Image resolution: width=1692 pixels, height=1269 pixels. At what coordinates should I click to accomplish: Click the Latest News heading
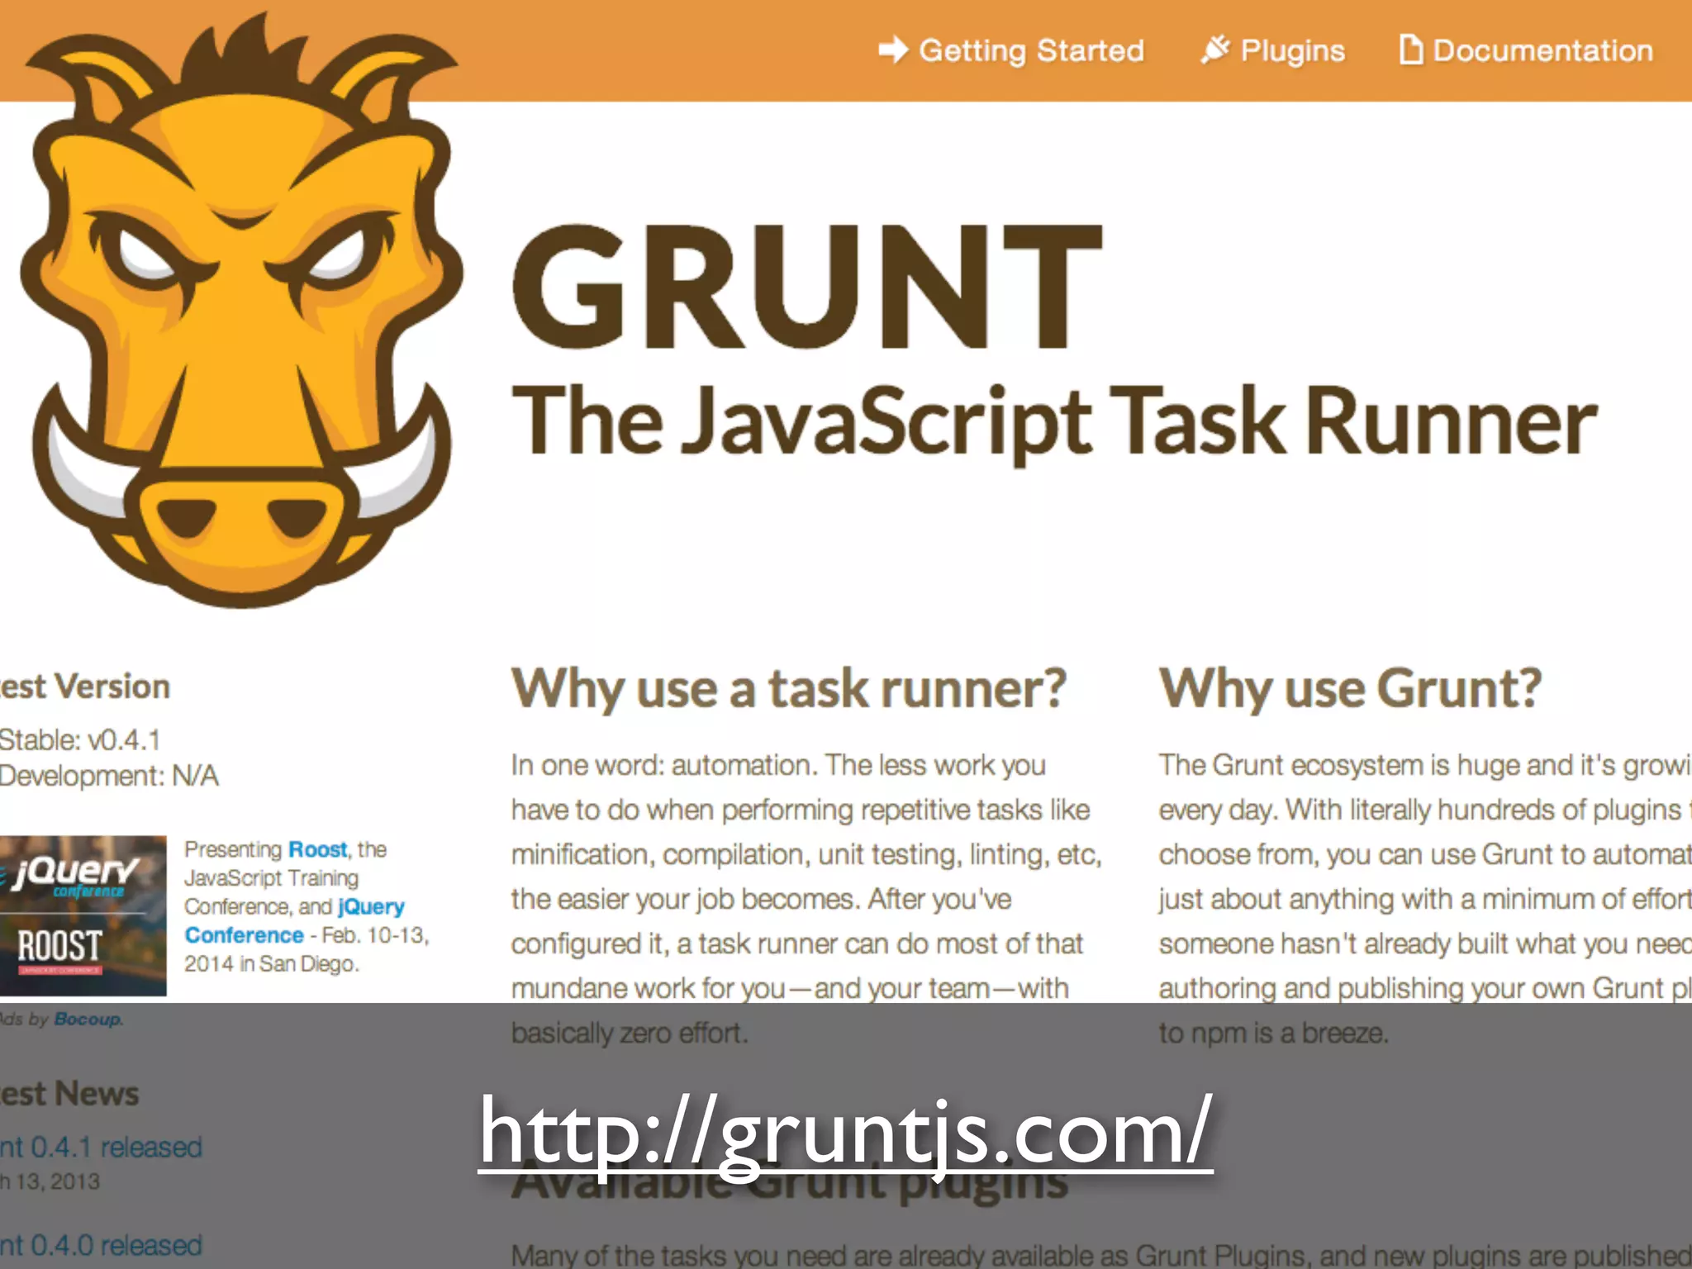point(69,1094)
